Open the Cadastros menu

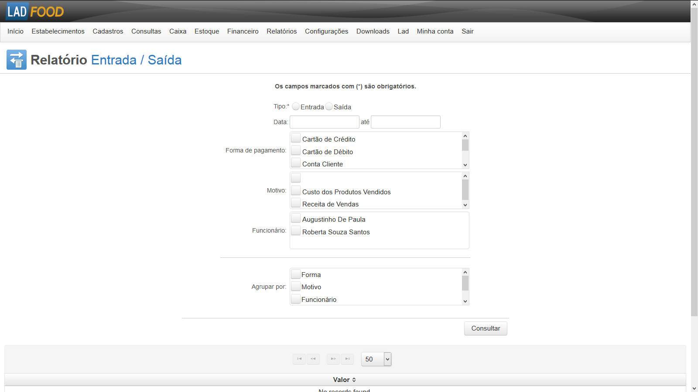pyautogui.click(x=108, y=31)
